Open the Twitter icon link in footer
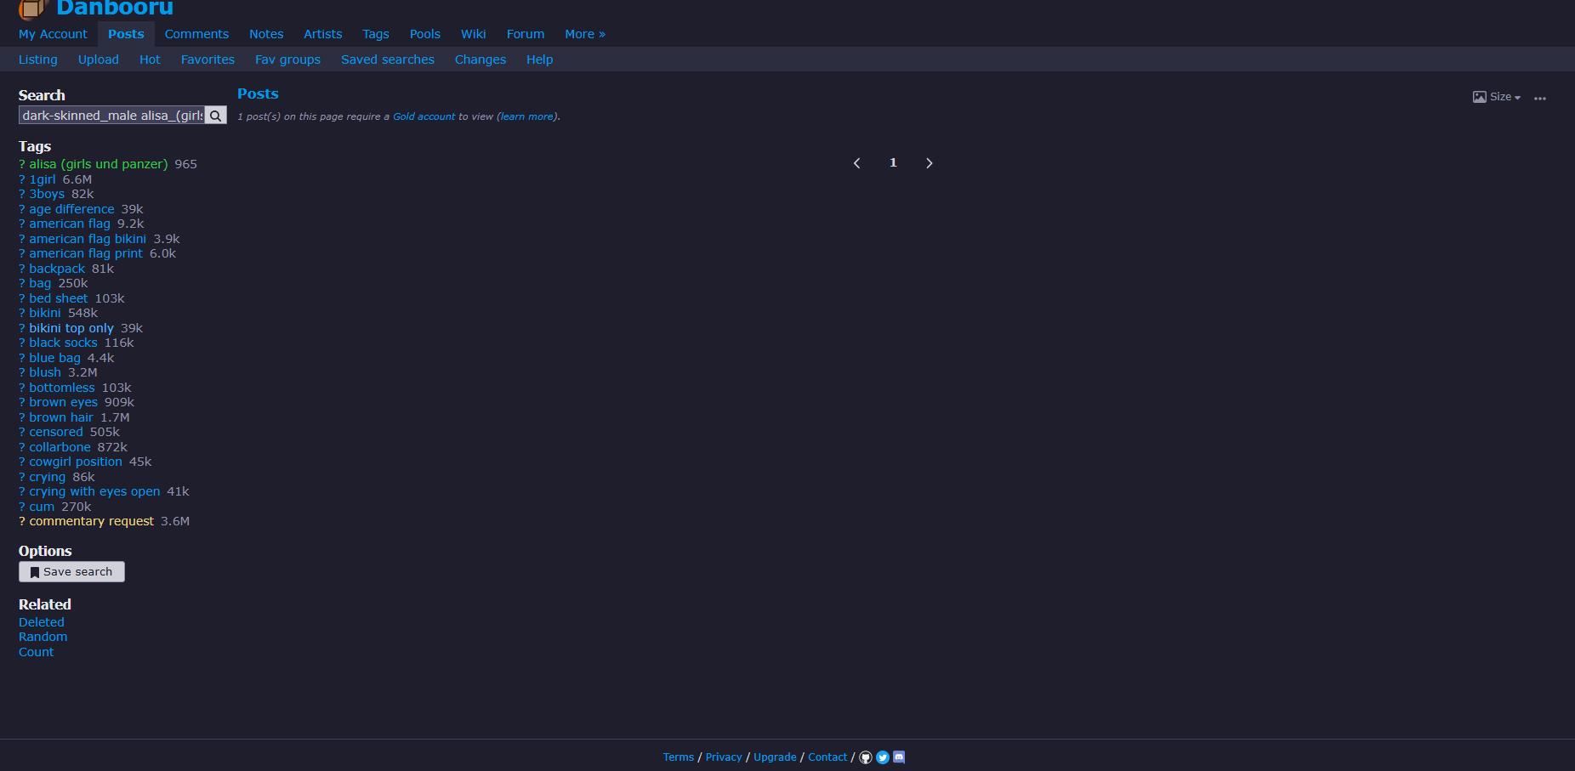1575x771 pixels. pos(883,757)
